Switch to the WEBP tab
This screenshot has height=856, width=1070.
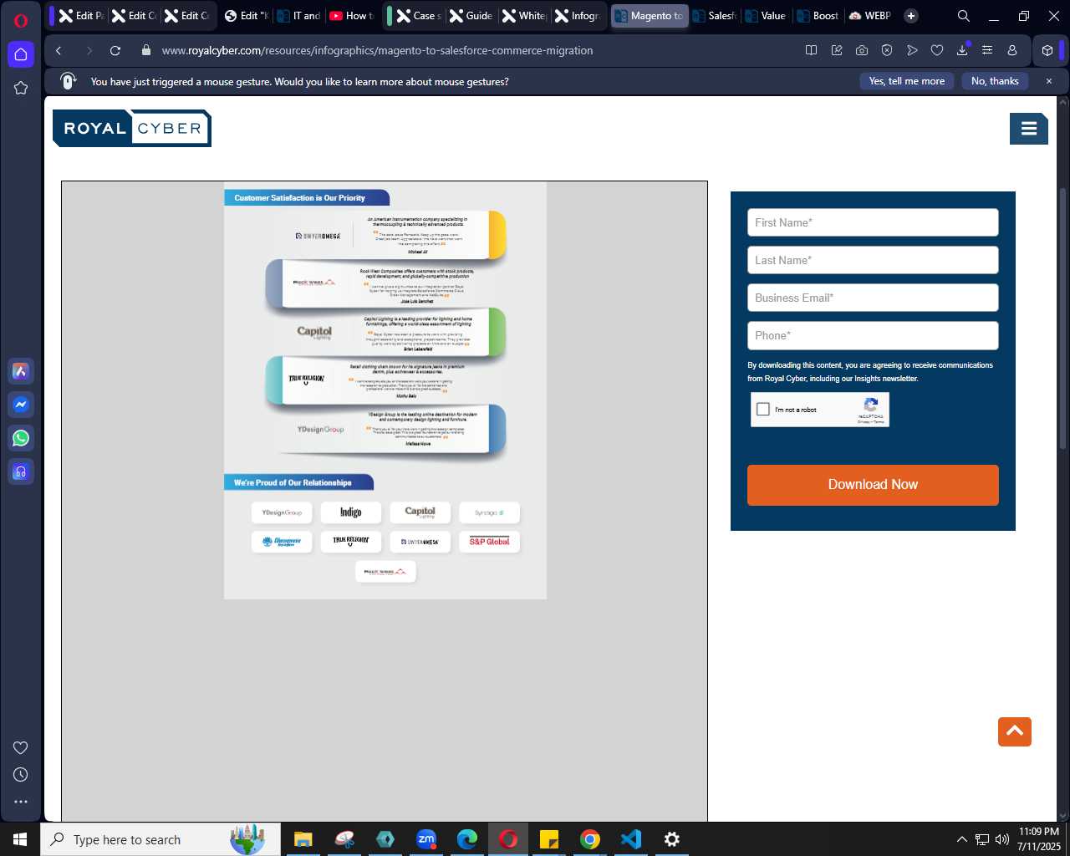pyautogui.click(x=871, y=16)
